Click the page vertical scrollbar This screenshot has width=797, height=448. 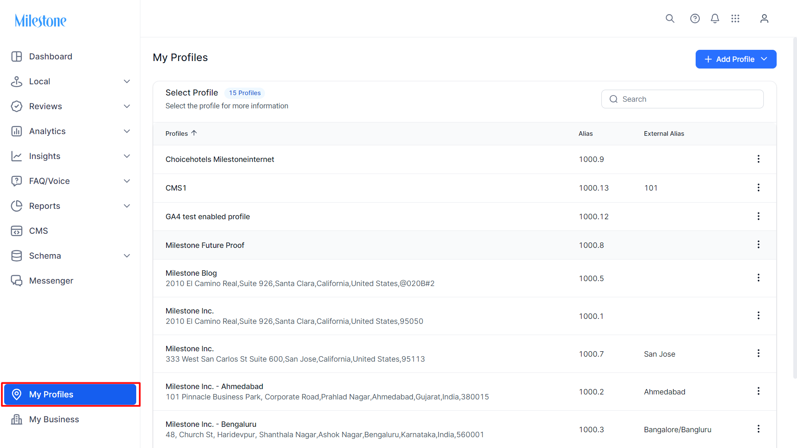[x=795, y=208]
